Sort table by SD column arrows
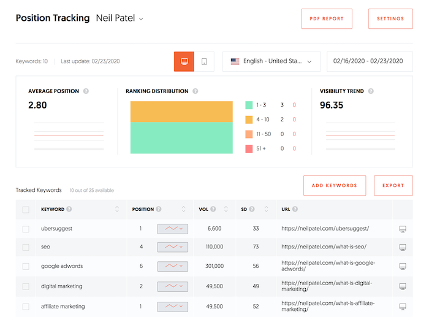Screen dimensions: 429x333 point(266,209)
